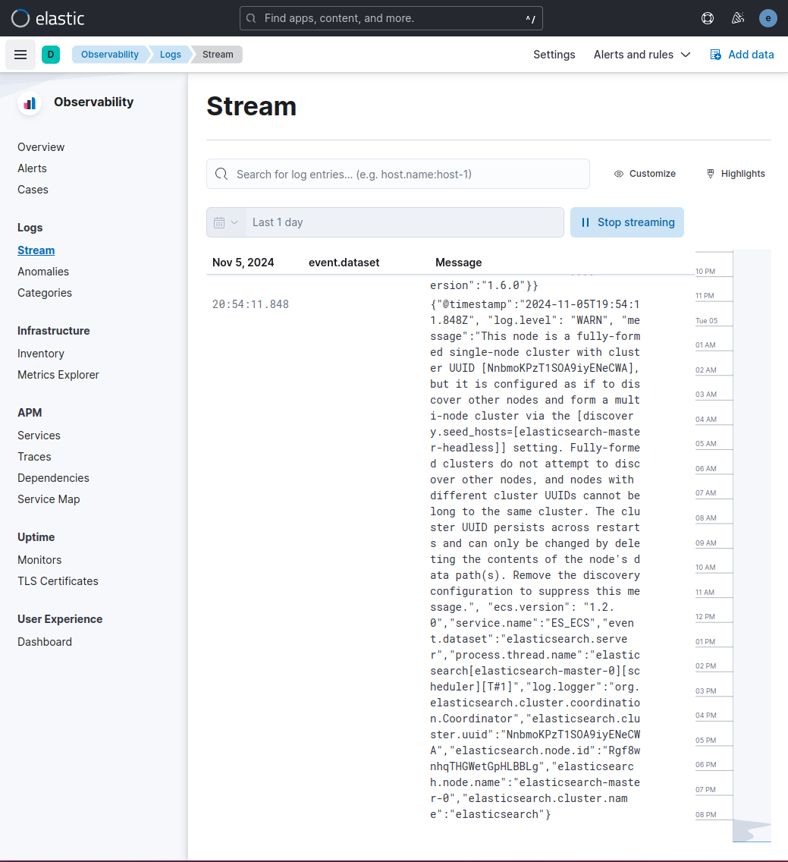Open the user avatar 'e' menu

click(x=768, y=18)
